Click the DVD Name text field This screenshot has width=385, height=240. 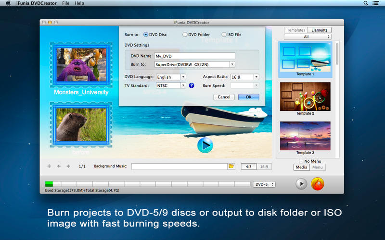click(195, 56)
